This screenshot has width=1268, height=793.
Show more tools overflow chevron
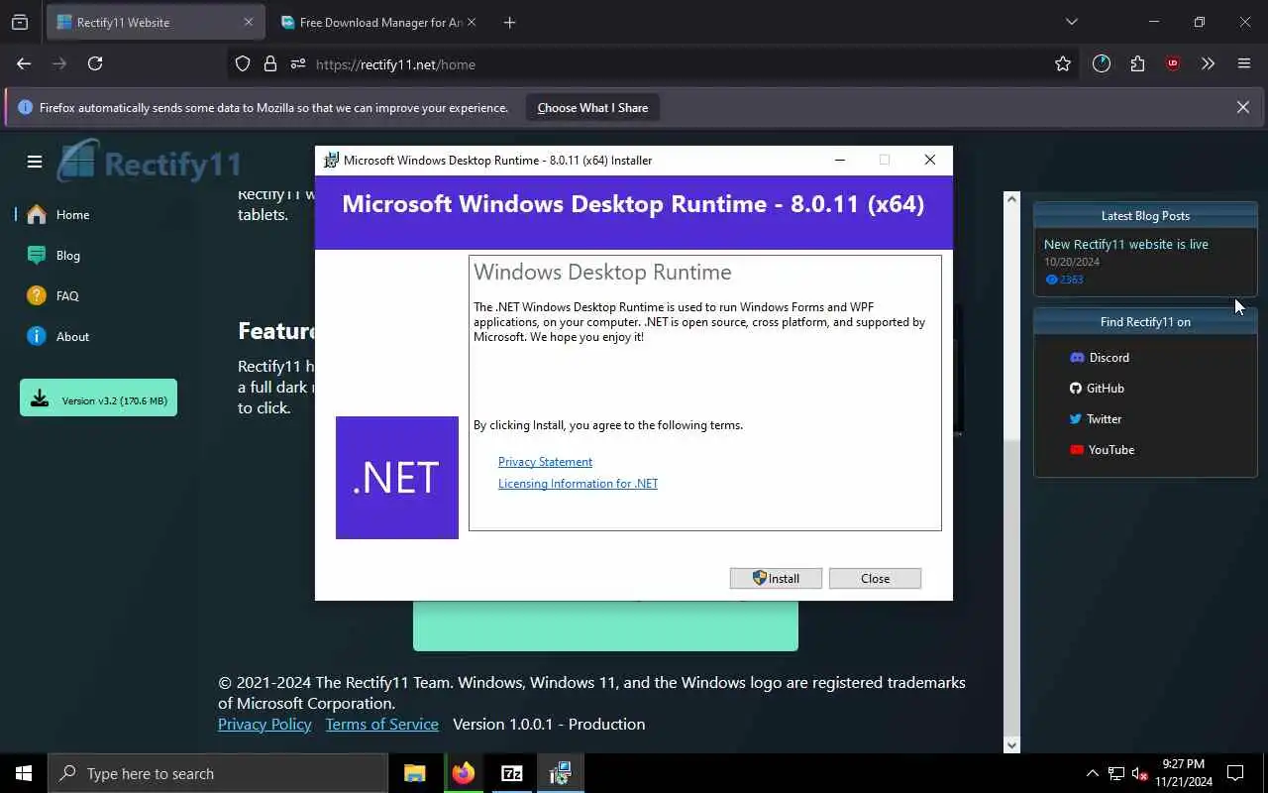(1208, 63)
